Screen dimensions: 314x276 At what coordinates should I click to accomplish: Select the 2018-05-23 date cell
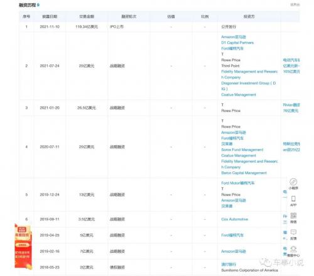[x=50, y=267]
